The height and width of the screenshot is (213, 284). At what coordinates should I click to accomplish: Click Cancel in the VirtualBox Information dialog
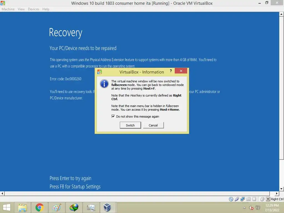coord(153,125)
